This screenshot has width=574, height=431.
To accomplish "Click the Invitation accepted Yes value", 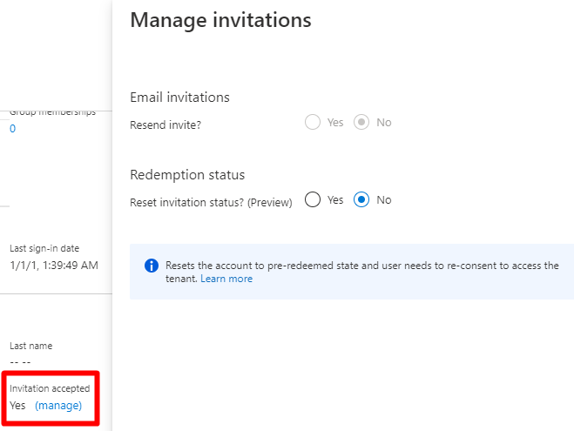I will coord(17,406).
